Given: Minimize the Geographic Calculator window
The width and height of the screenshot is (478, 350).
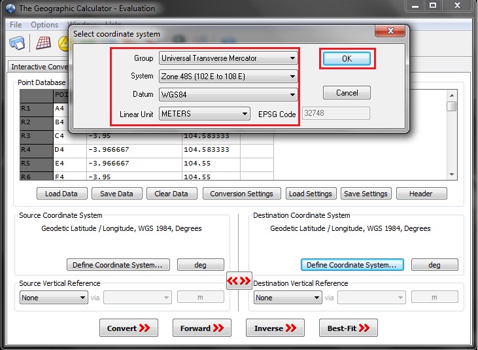Looking at the screenshot, I should coord(415,5).
